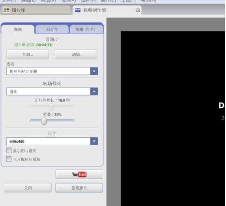
Task: Open the 剪辑 (1 个) tab
Action: tap(86, 29)
